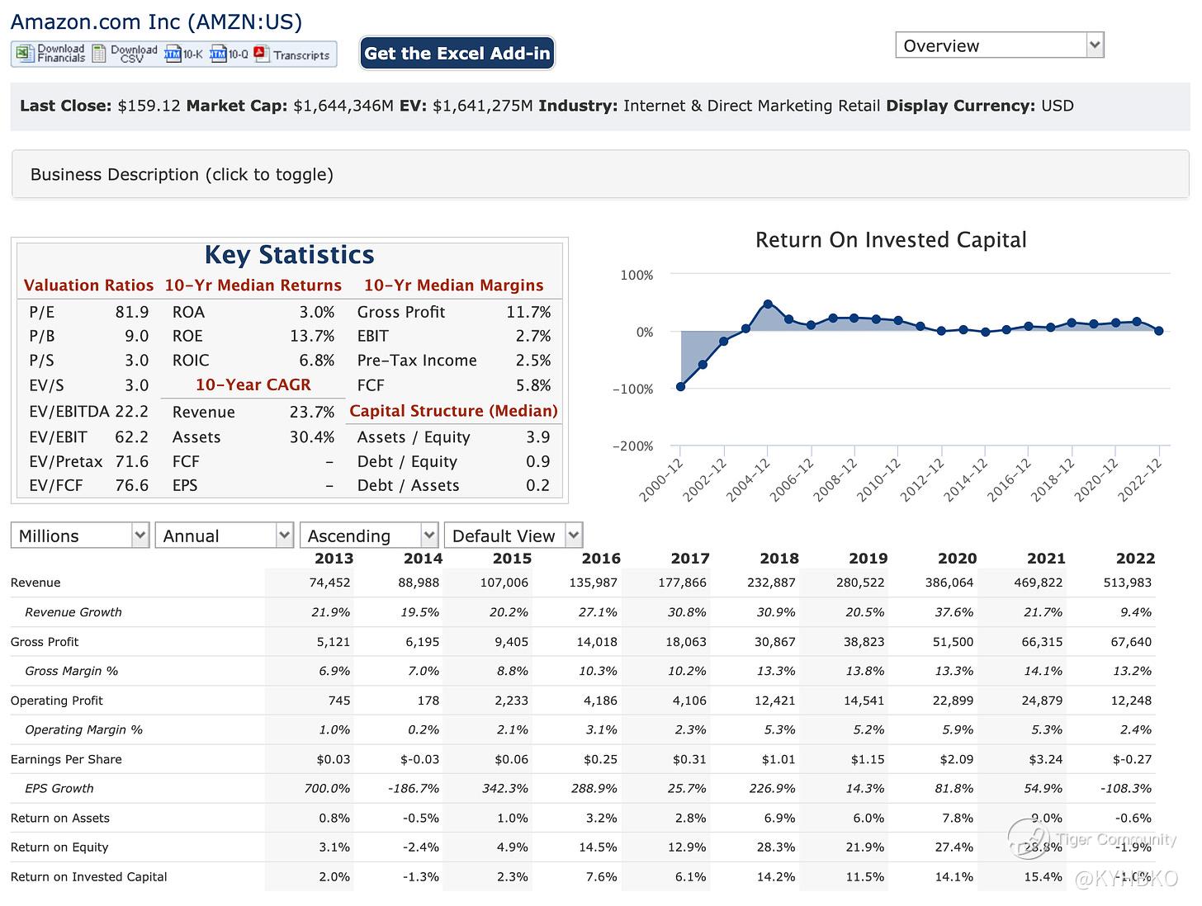Viewport: 1202px width, 906px height.
Task: Click the PDF Transcripts icon
Action: [263, 54]
